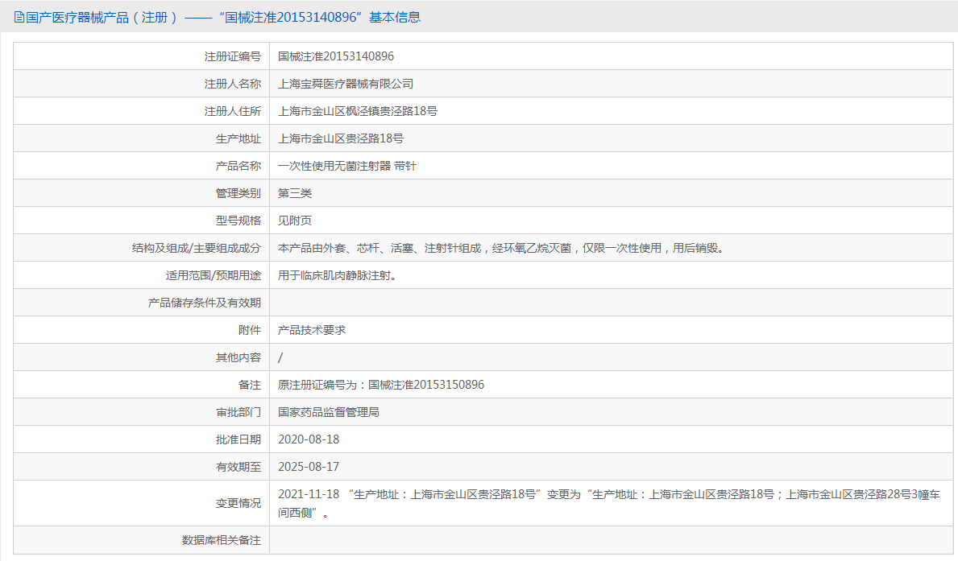Click the 见附页 model specification value
Screen dimensions: 958x561
pyautogui.click(x=295, y=221)
